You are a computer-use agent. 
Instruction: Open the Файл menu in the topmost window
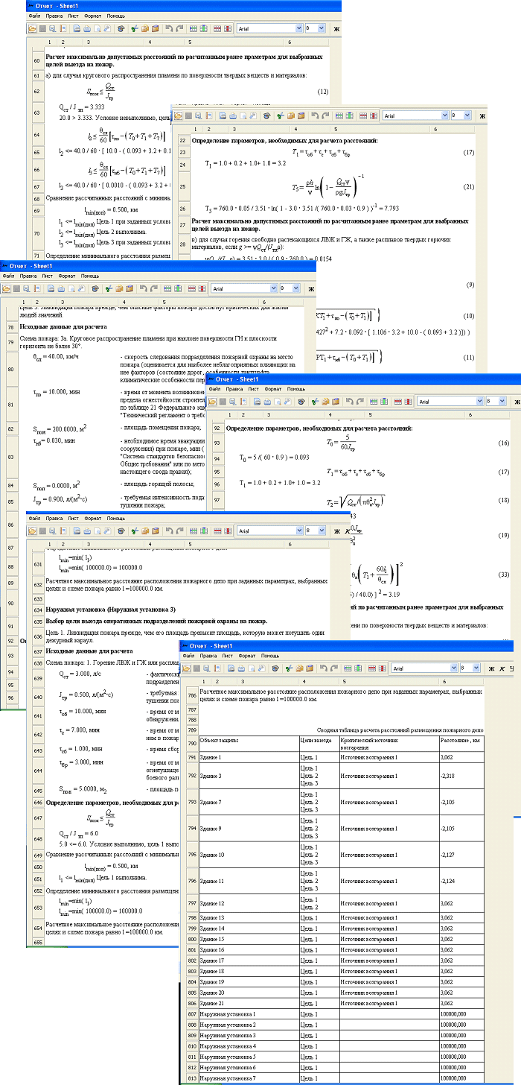point(34,15)
